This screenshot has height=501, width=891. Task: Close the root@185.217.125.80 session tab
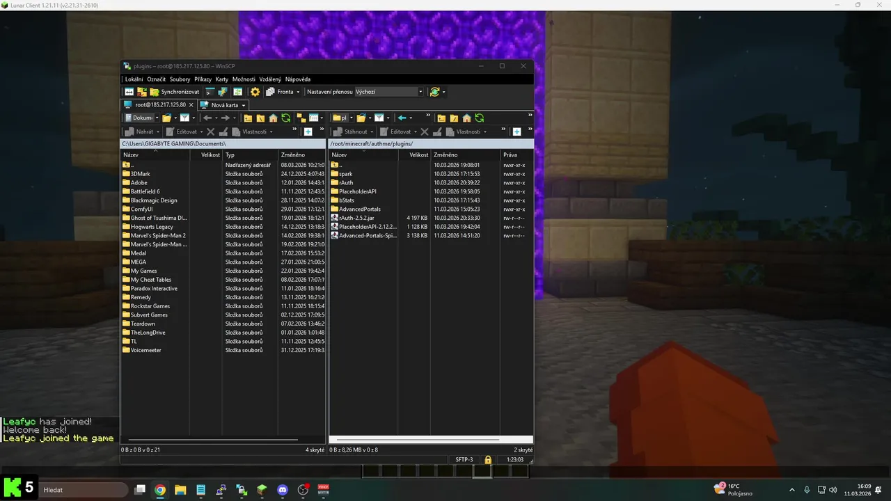coord(191,105)
